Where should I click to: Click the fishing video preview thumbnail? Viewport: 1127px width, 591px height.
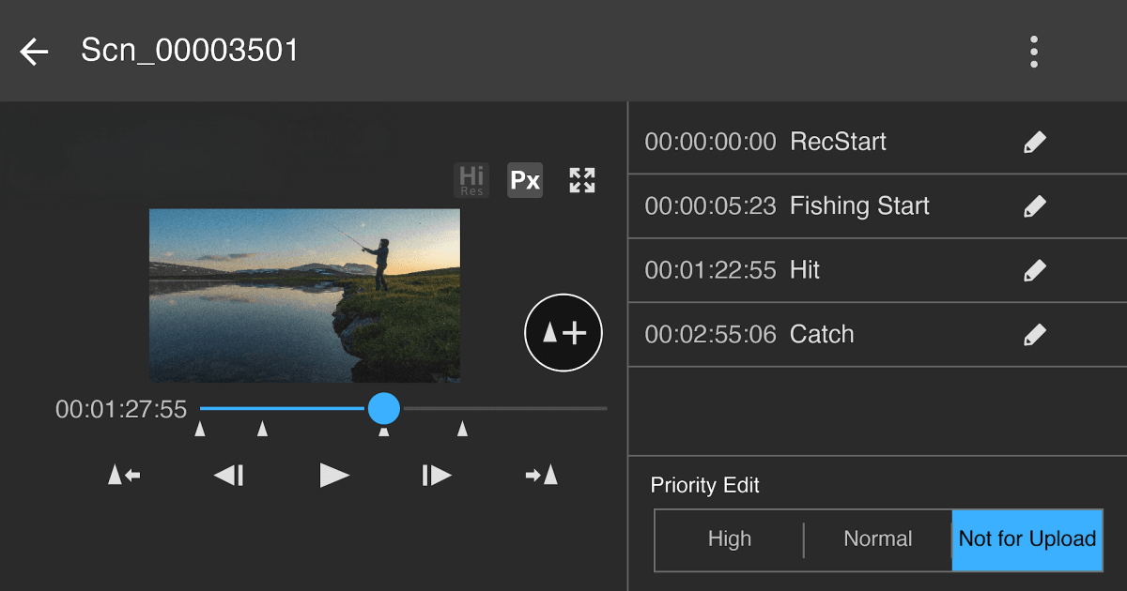(304, 295)
